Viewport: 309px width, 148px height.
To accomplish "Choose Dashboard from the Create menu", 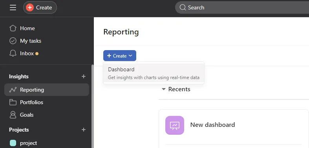I will (154, 73).
